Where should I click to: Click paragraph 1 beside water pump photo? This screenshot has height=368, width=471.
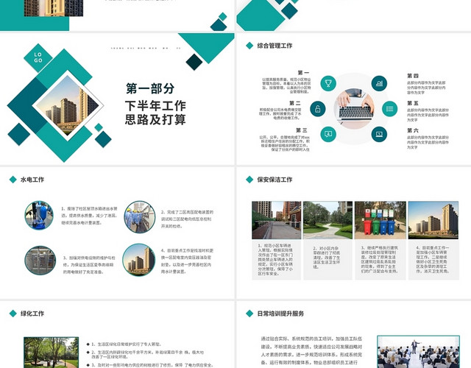click(x=90, y=216)
